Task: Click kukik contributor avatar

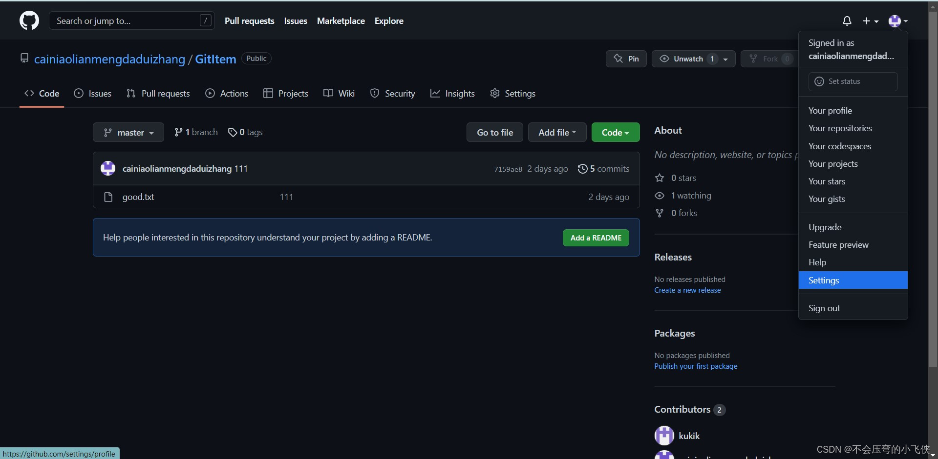Action: click(664, 436)
